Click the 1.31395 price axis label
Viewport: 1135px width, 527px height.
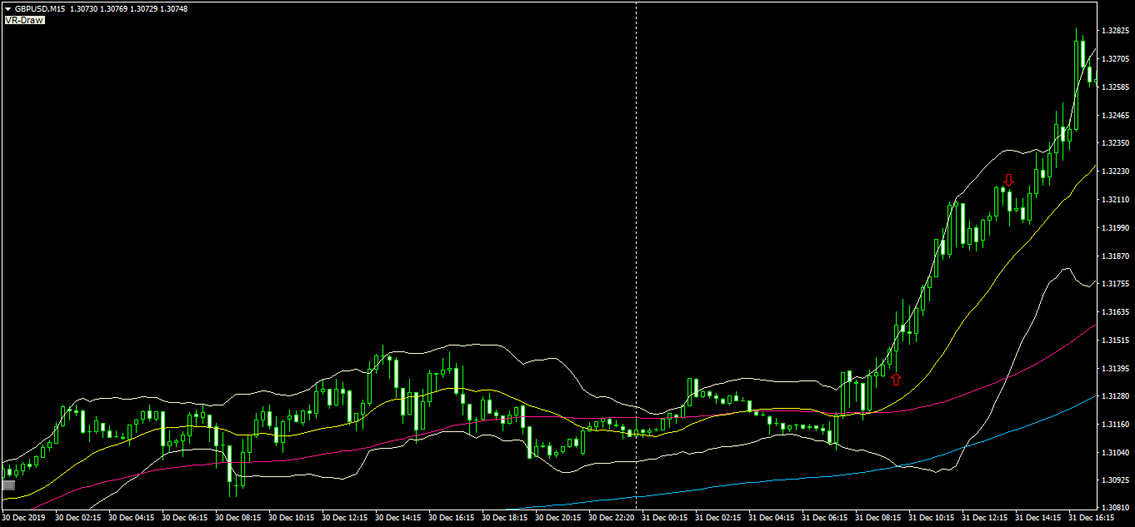pyautogui.click(x=1115, y=368)
